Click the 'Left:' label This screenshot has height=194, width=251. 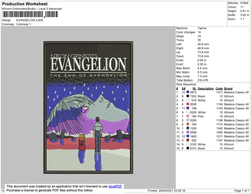tap(179, 44)
